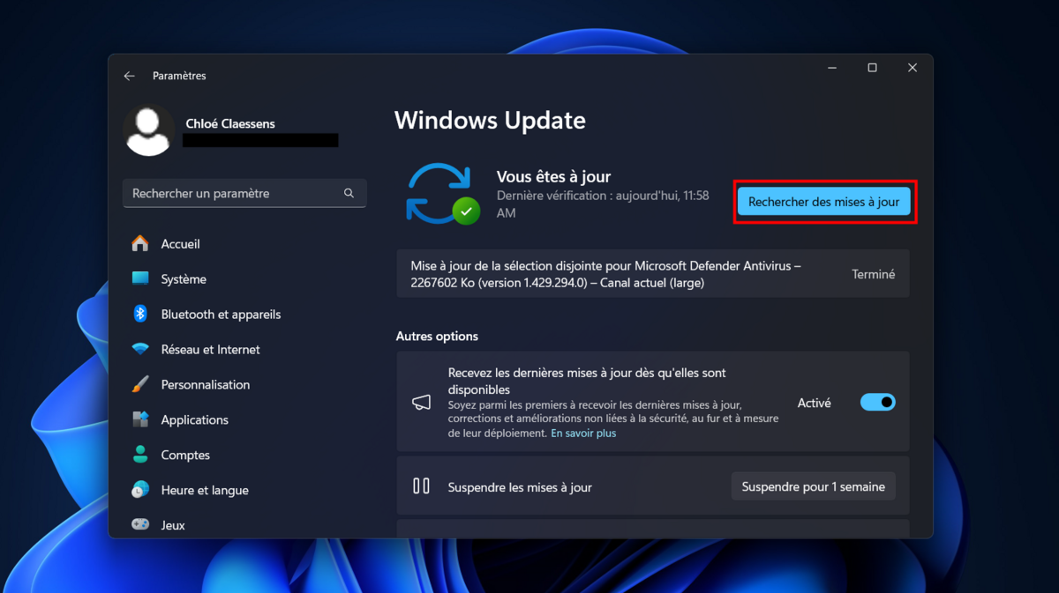Toggle off receiving the latest updates early
The width and height of the screenshot is (1059, 593).
[878, 403]
